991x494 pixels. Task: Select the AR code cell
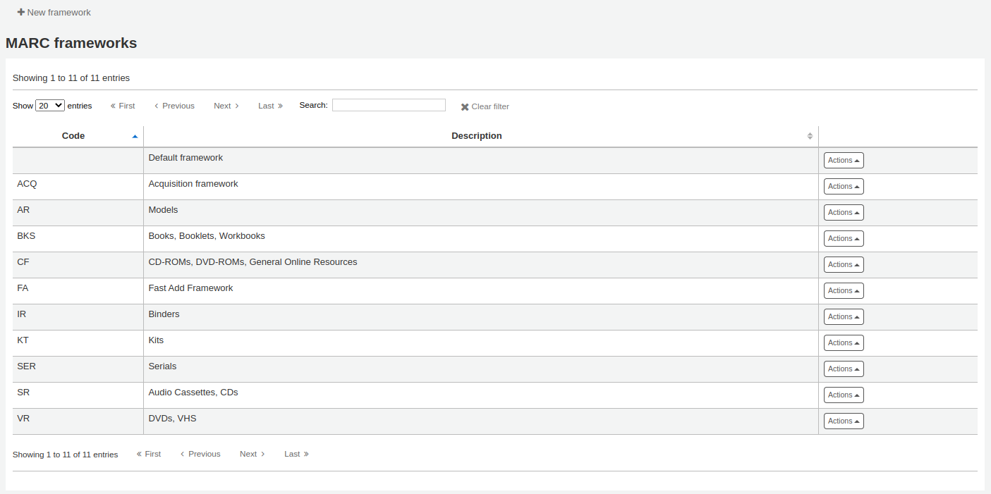point(78,213)
